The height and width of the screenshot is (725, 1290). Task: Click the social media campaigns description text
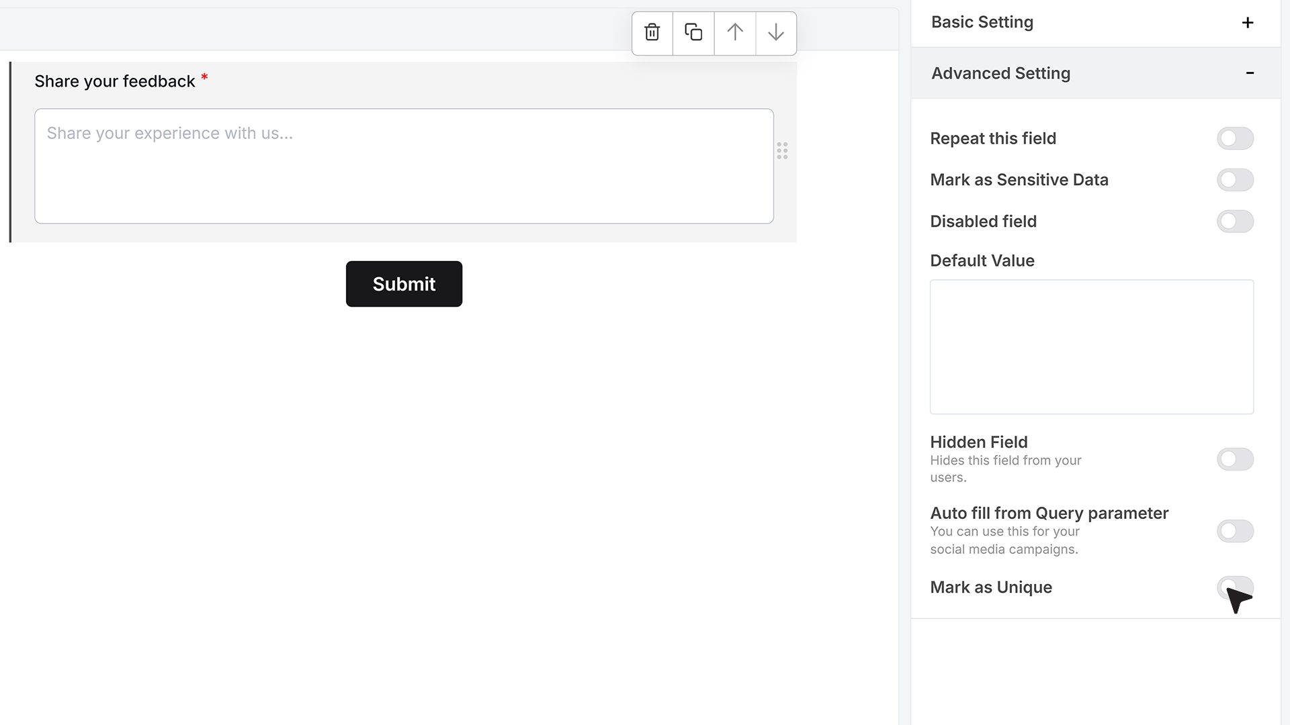pyautogui.click(x=1004, y=540)
